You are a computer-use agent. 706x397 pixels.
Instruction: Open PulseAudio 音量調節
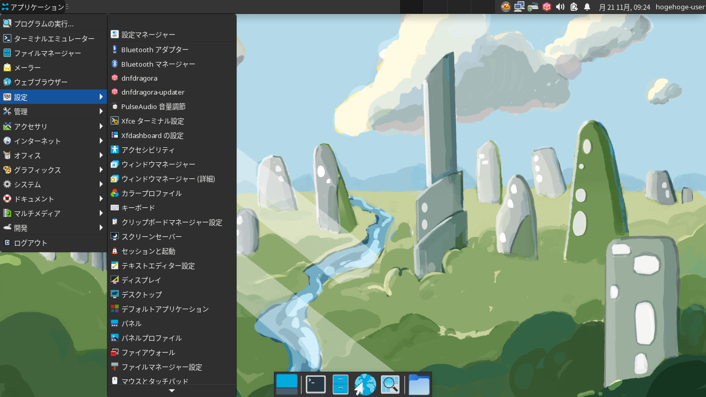[x=172, y=106]
